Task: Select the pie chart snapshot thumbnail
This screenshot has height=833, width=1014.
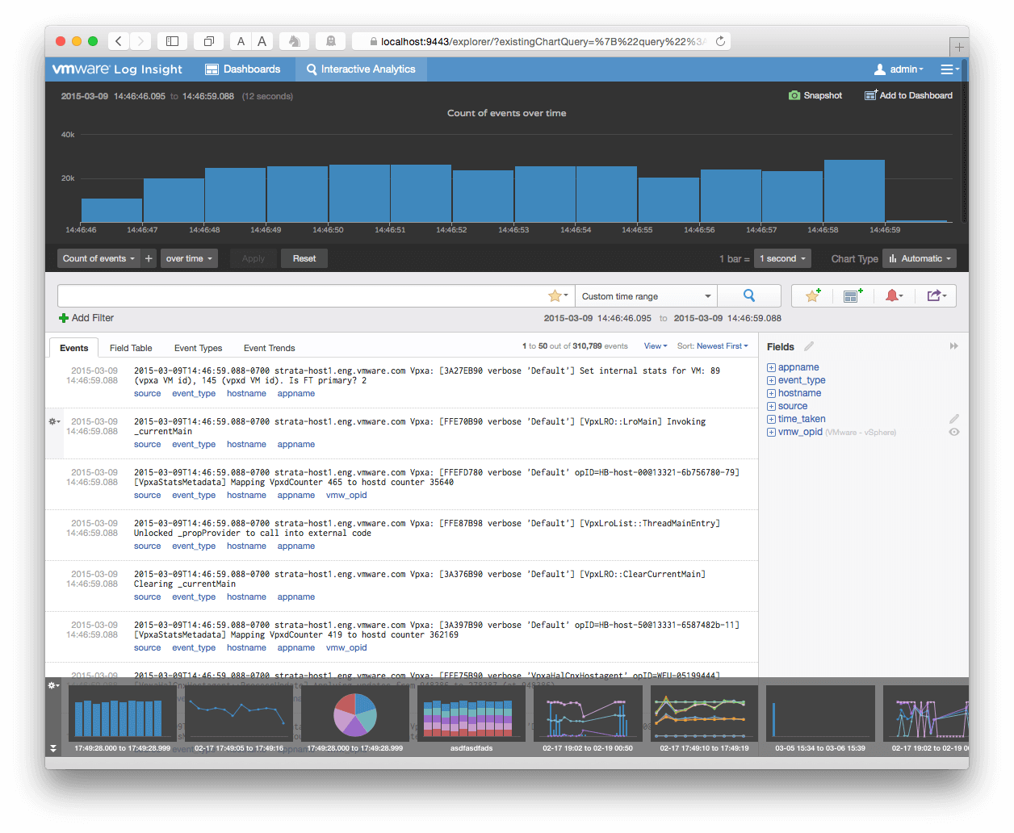Action: click(355, 714)
